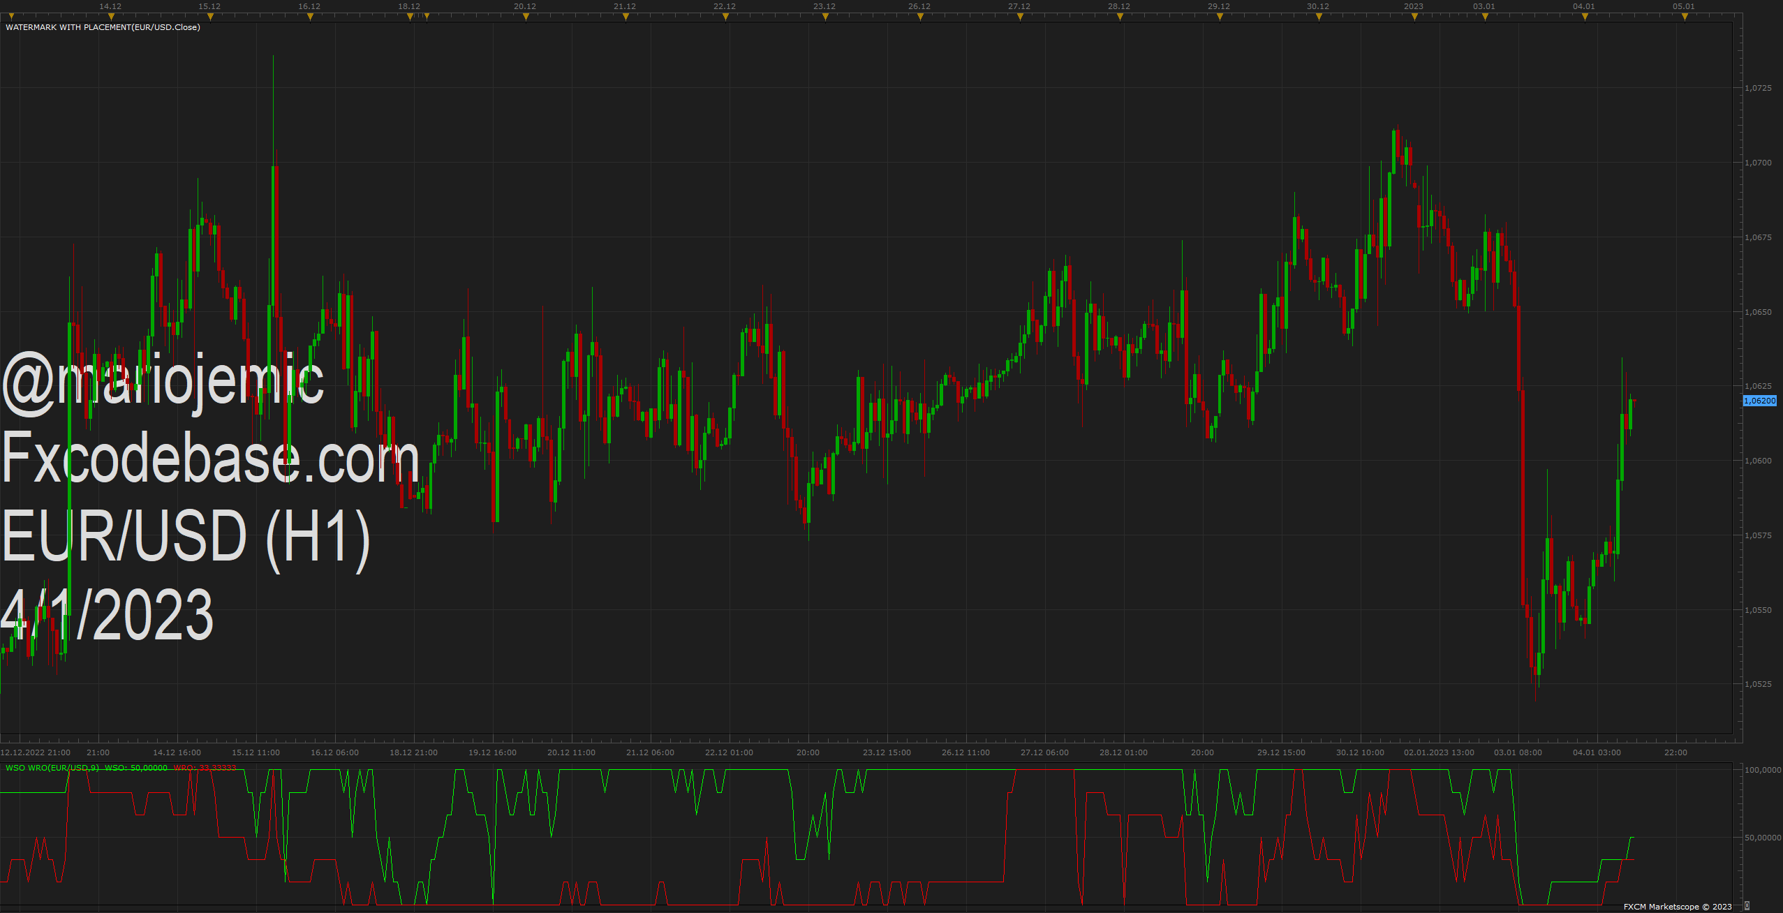Click the 03.01 date label on top axis
Image resolution: width=1783 pixels, height=913 pixels.
click(1484, 6)
